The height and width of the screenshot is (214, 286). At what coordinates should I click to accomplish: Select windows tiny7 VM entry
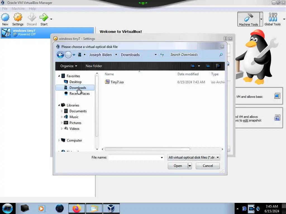tap(47, 33)
